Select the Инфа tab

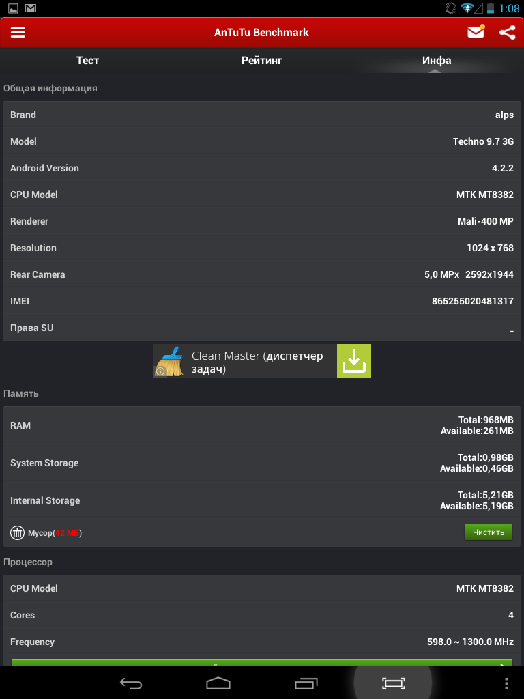[437, 60]
